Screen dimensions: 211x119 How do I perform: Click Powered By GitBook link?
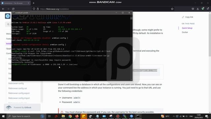pyautogui.click(x=22, y=107)
